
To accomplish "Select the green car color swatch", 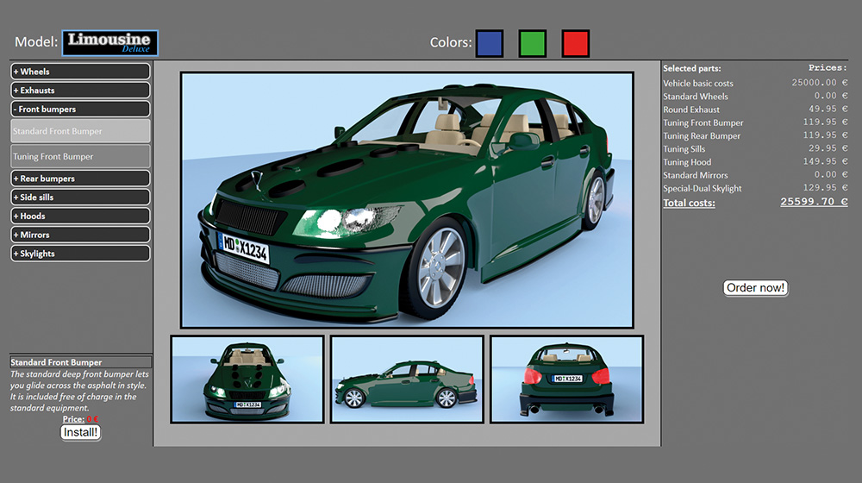I will [x=533, y=43].
